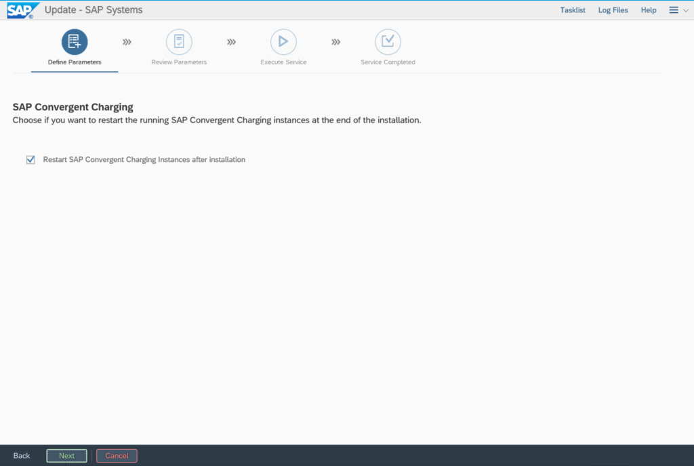This screenshot has width=694, height=466.
Task: Click 'Restart SAP Convergent Charging Instances' label
Action: tap(144, 160)
